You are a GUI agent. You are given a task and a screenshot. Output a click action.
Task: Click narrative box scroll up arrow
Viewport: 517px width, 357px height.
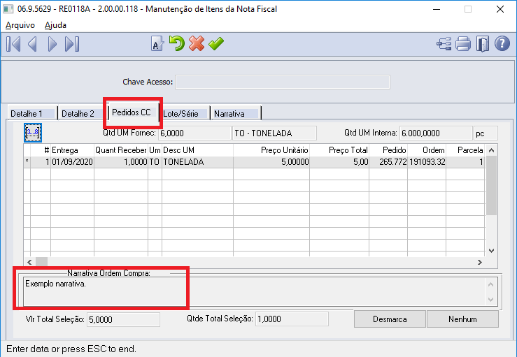click(x=490, y=284)
